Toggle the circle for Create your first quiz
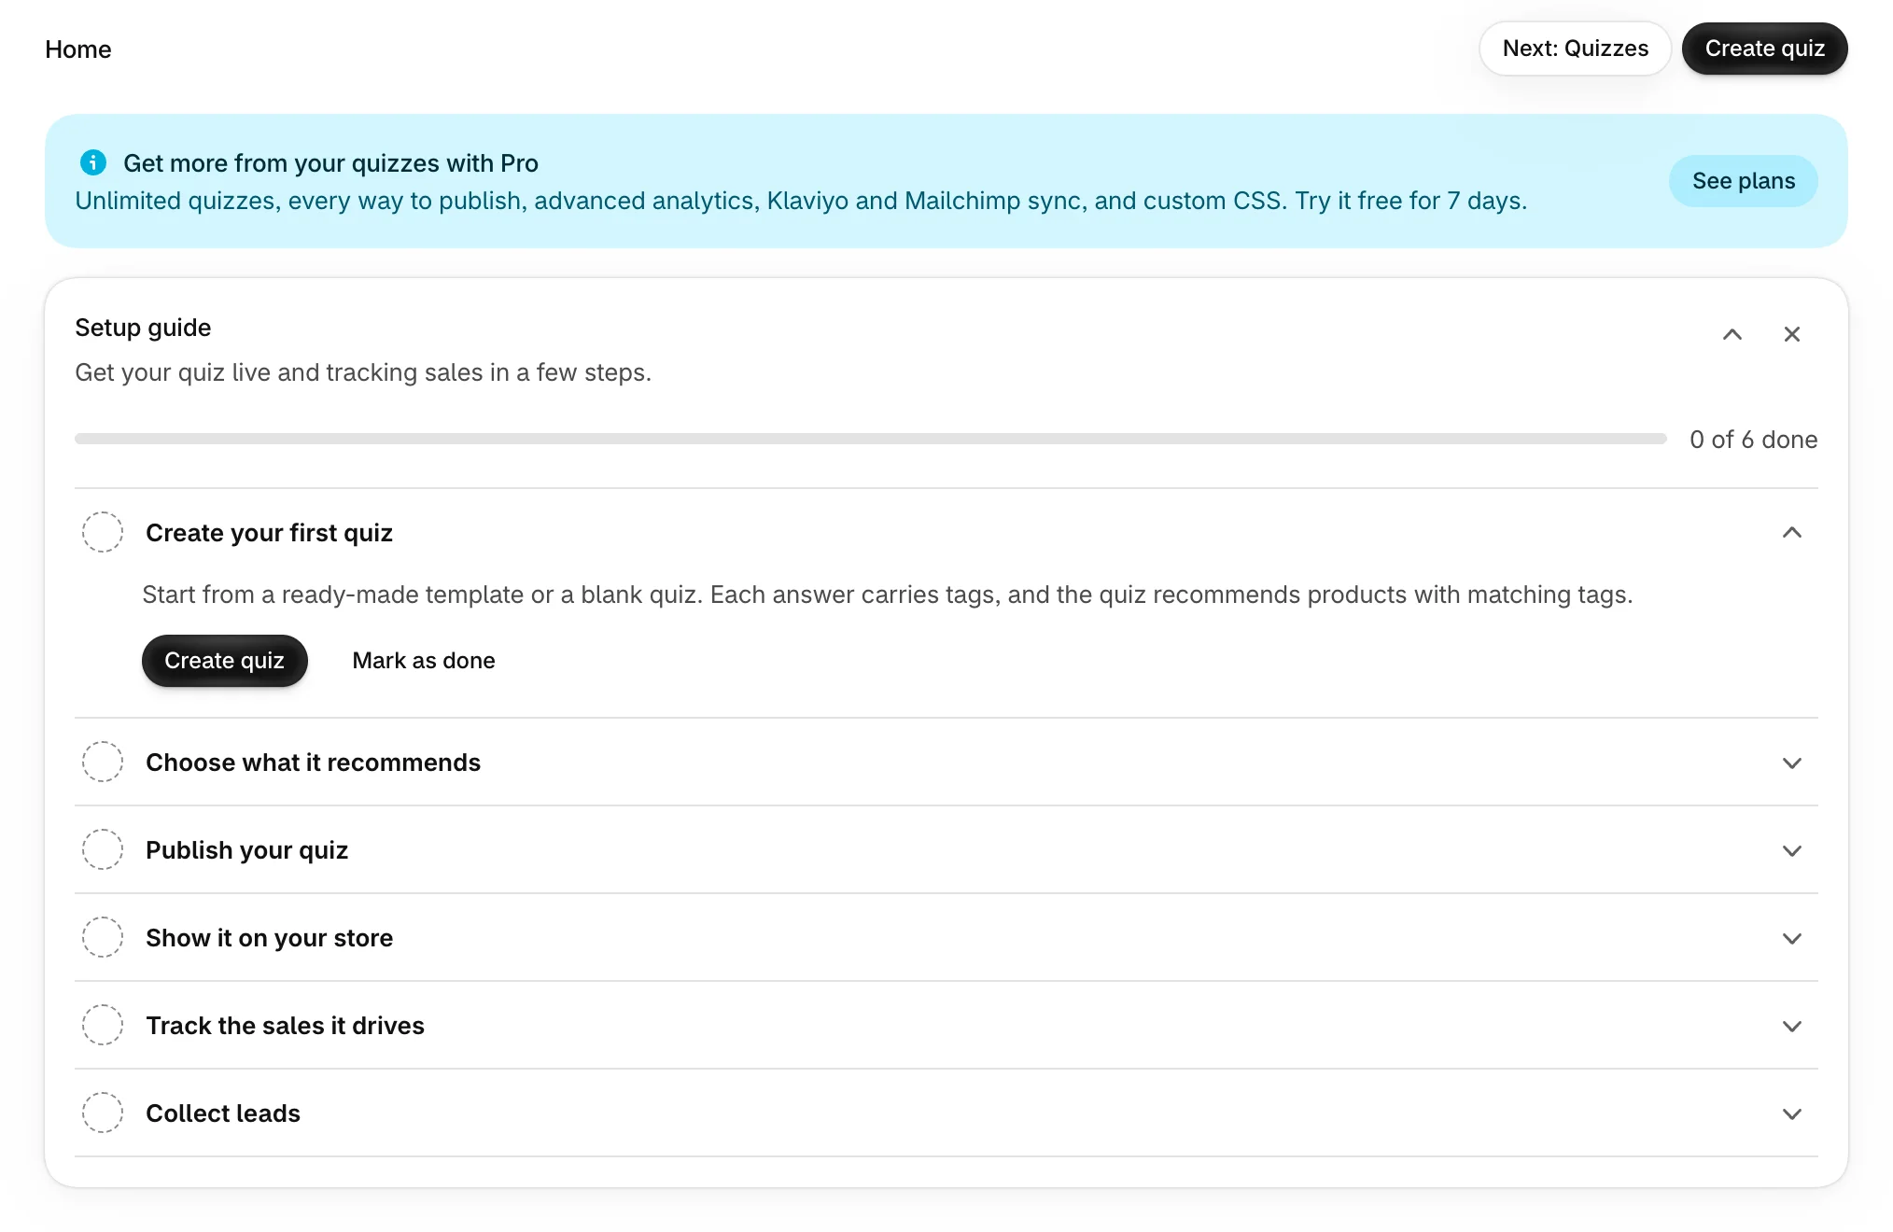 pos(103,532)
